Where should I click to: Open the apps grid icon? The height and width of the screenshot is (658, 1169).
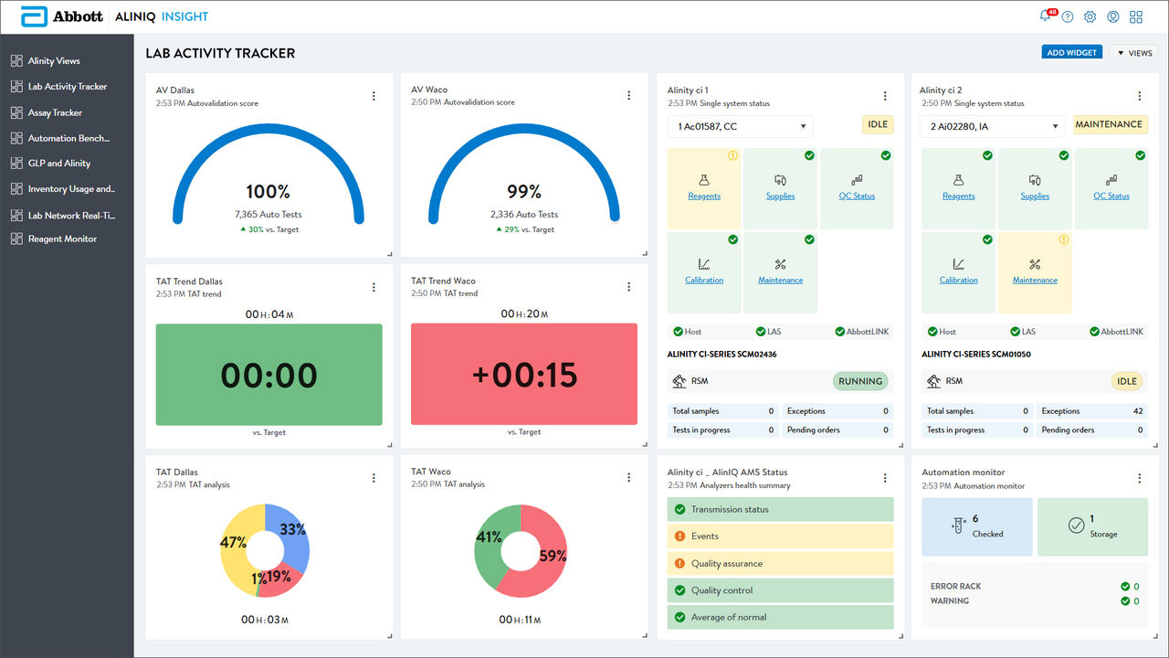1136,16
